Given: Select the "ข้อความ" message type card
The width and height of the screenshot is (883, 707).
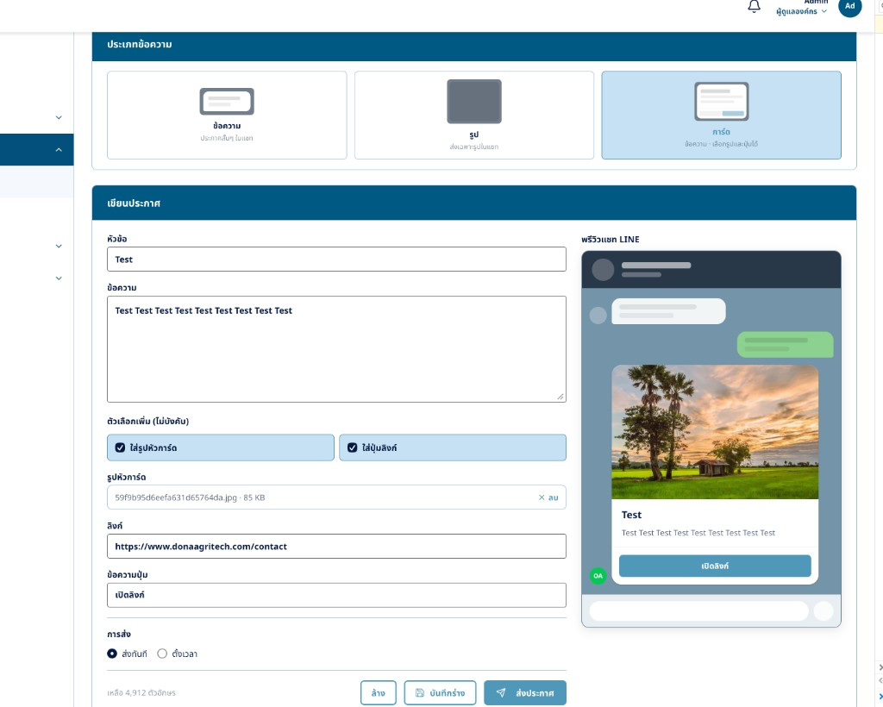Looking at the screenshot, I should pyautogui.click(x=227, y=115).
